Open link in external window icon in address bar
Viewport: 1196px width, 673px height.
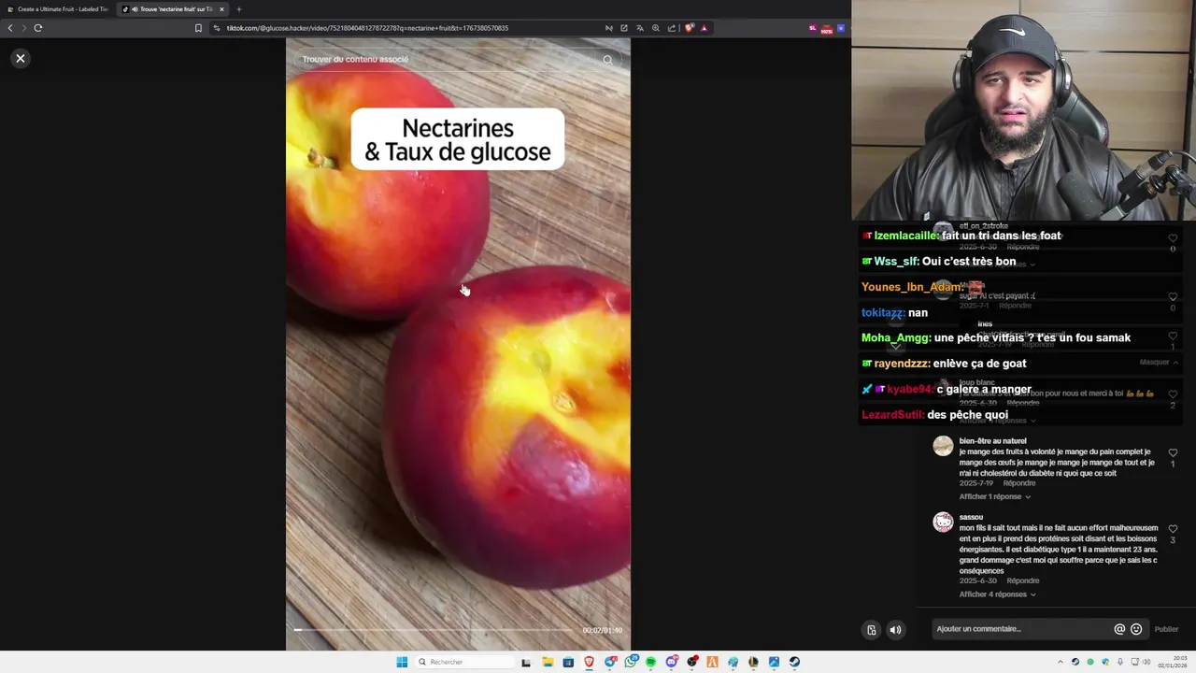click(624, 28)
